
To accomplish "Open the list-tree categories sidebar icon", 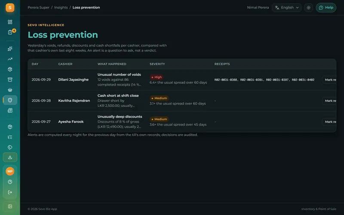I will coord(10,137).
